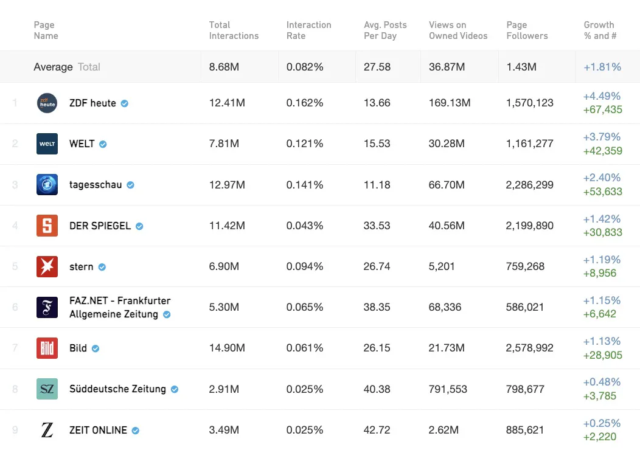Sort table by Interaction Rate header
Viewport: 640px width, 450px height.
308,30
